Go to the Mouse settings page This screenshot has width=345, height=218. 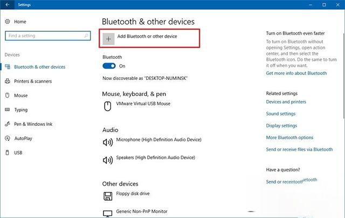click(20, 96)
